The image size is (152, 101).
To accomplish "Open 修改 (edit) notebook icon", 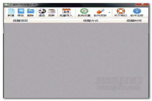I will (x=21, y=11).
